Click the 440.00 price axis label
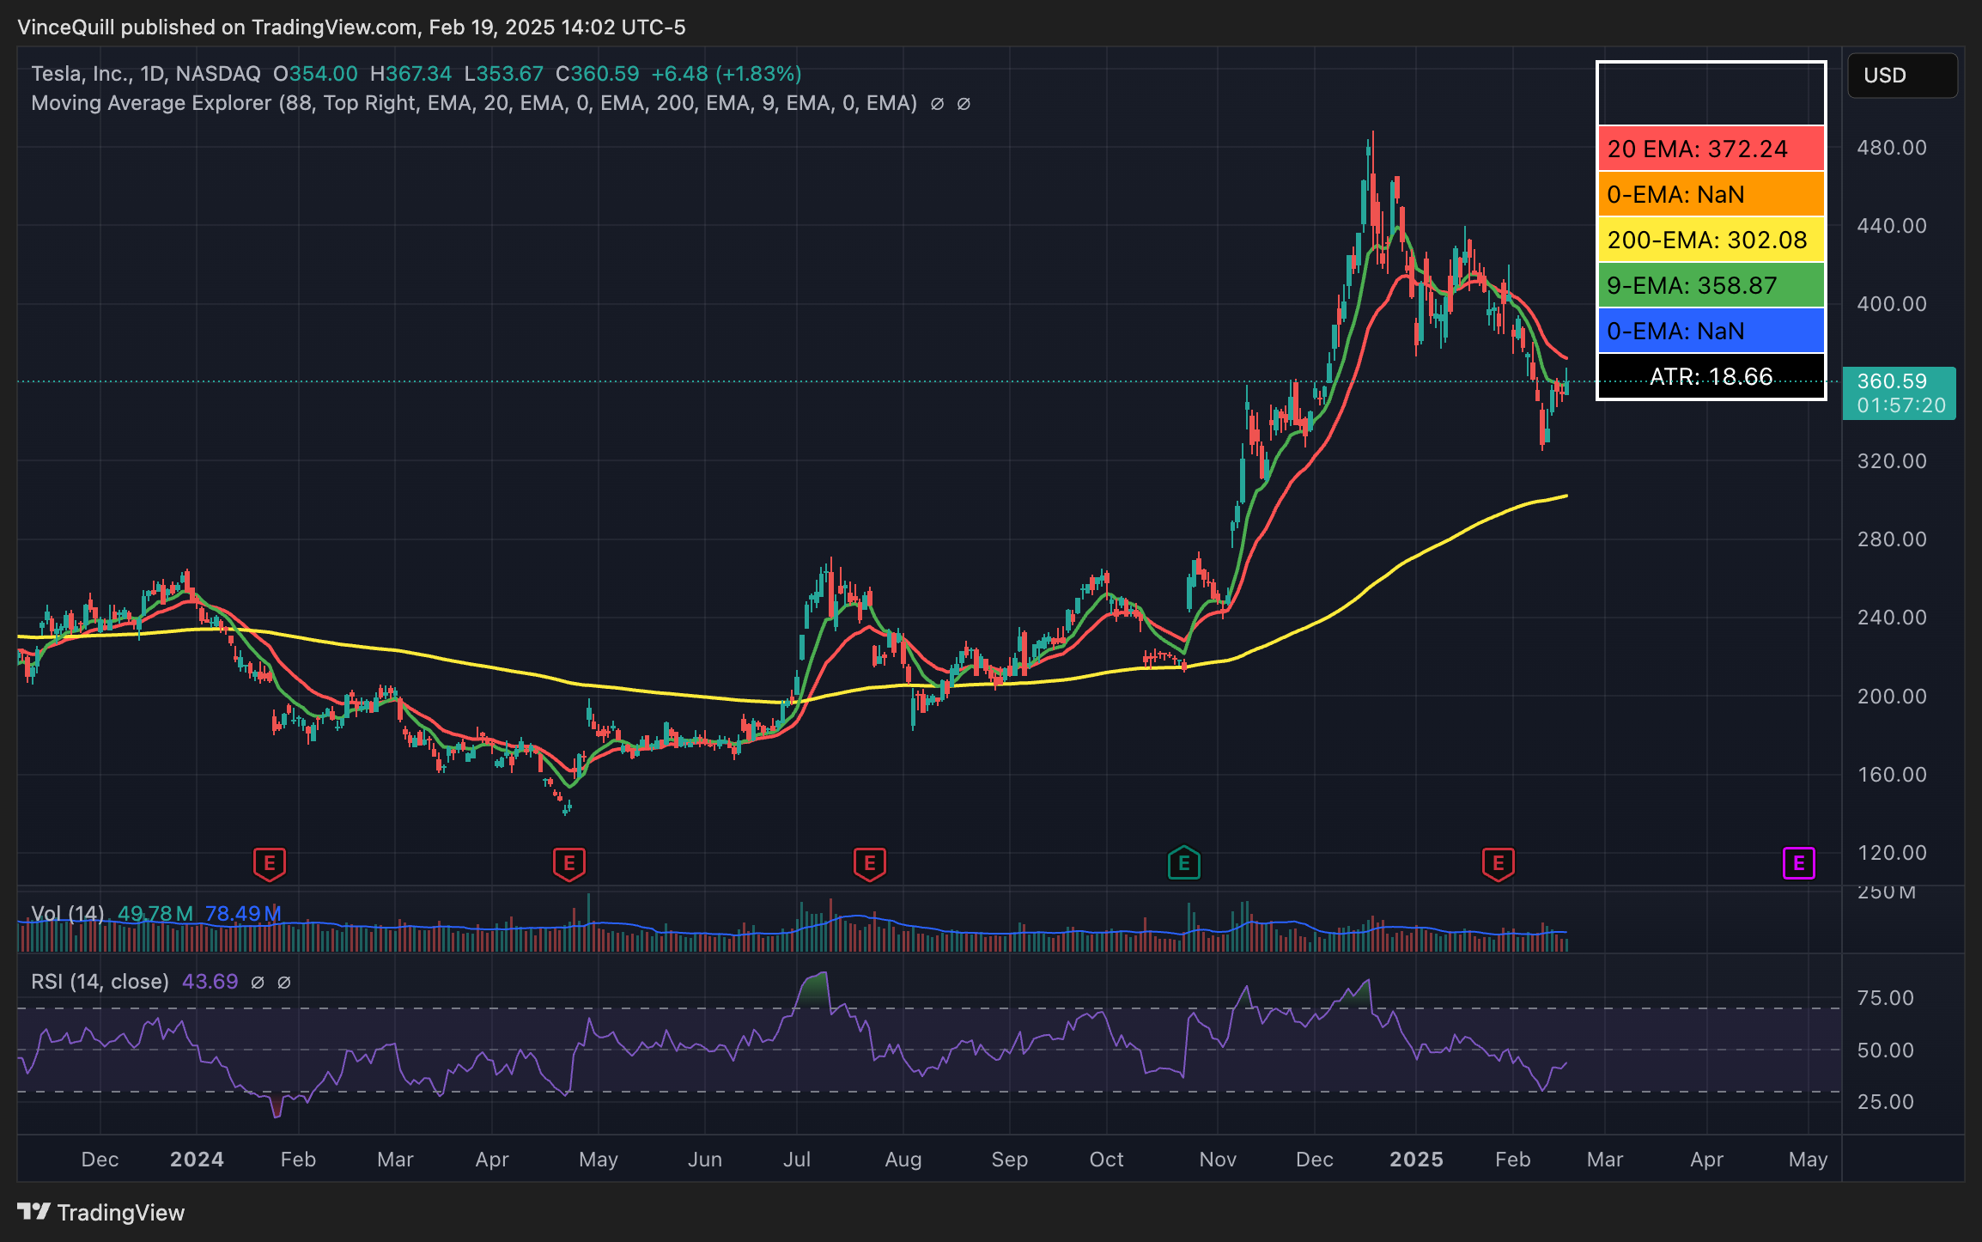The image size is (1982, 1242). [1892, 226]
